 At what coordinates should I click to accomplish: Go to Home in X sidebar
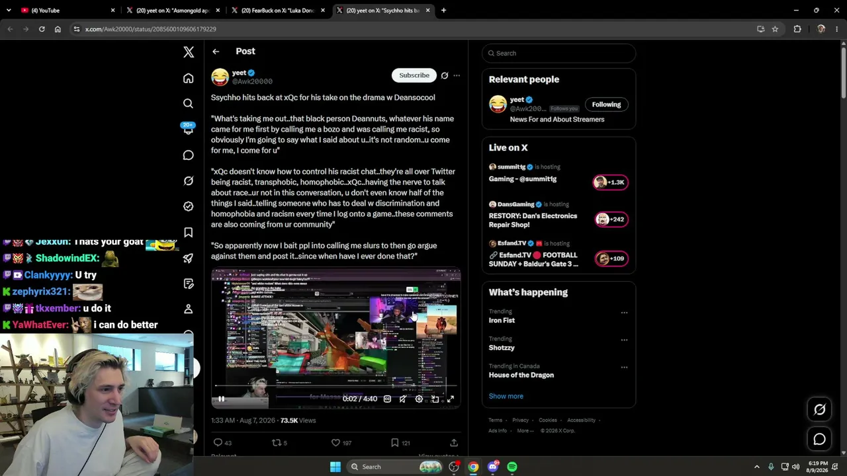(189, 78)
